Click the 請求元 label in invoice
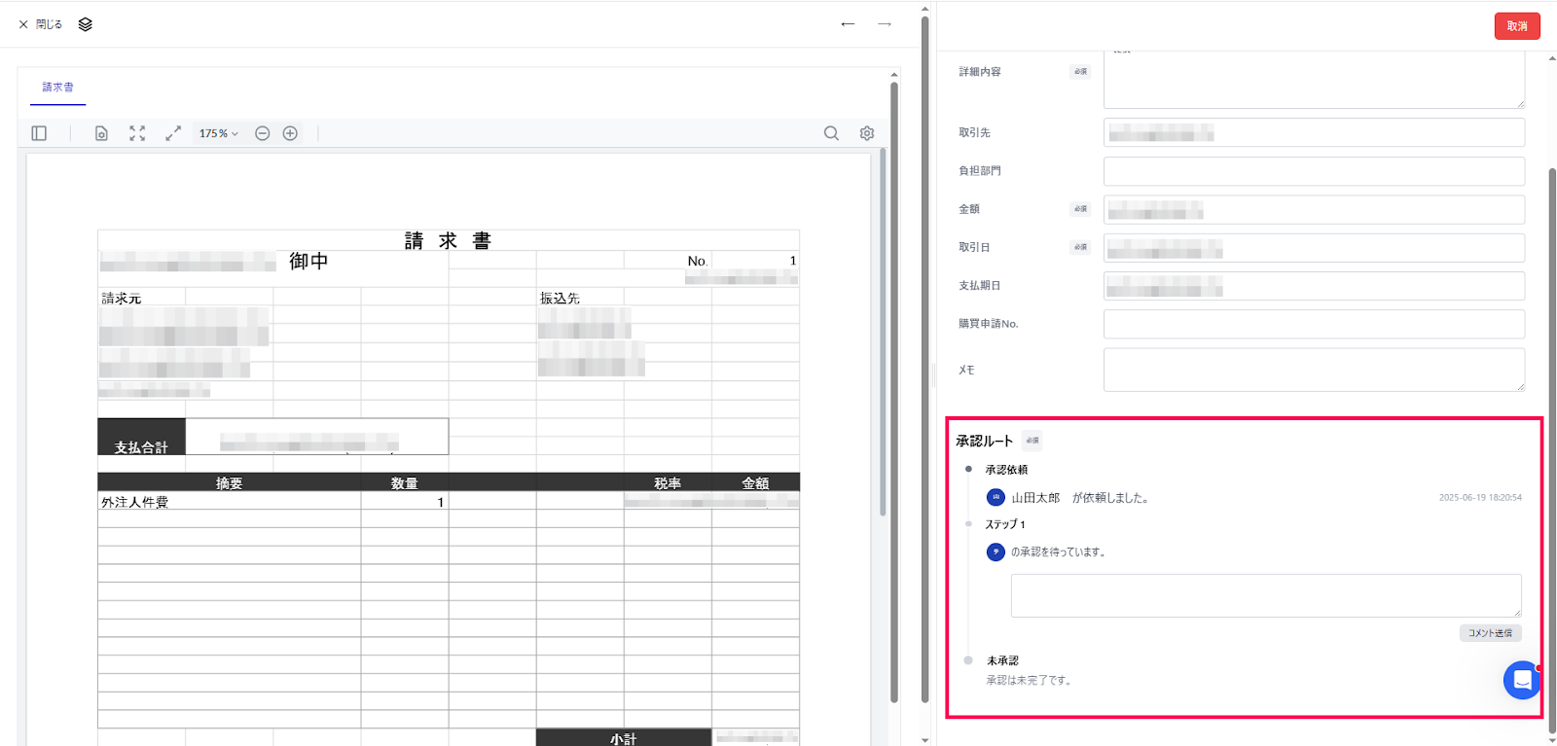This screenshot has width=1557, height=746. [x=122, y=299]
